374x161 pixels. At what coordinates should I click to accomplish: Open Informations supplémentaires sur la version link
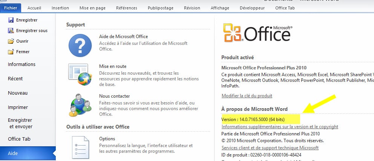[279, 127]
